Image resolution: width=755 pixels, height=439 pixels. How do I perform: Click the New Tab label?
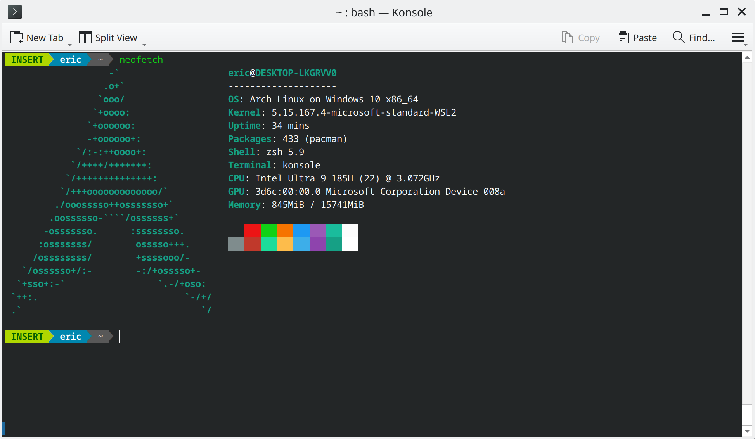[45, 38]
